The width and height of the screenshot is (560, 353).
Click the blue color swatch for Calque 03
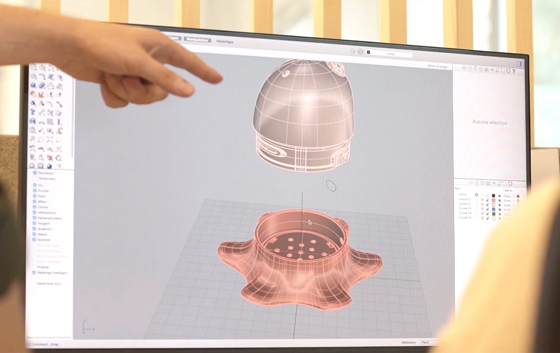(x=494, y=209)
